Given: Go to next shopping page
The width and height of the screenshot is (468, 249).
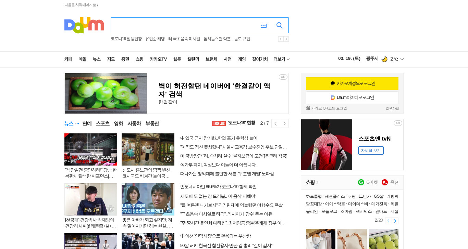Looking at the screenshot, I should coord(395,221).
